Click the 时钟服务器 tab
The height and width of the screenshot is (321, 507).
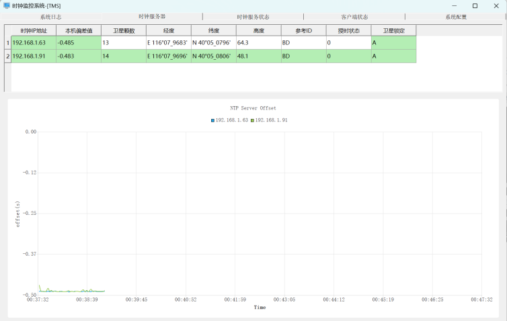tap(152, 17)
